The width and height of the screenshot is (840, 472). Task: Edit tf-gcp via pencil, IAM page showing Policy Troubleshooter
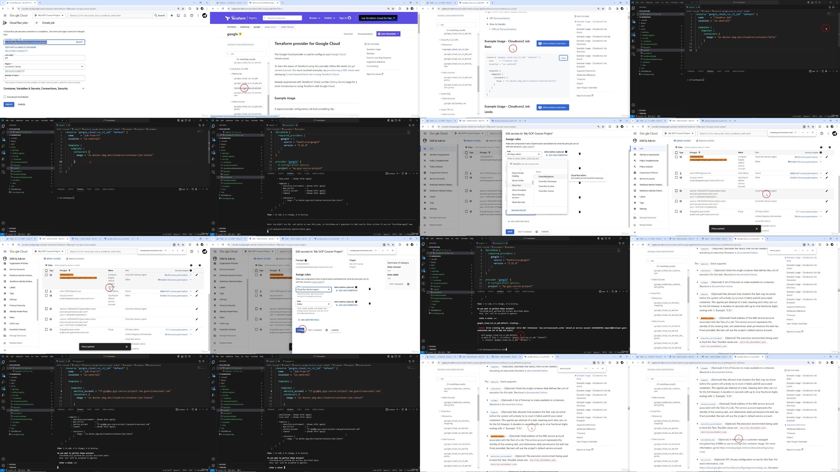click(827, 212)
